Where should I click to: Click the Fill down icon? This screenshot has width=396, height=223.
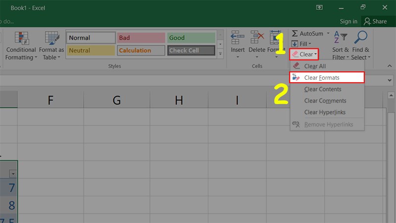295,44
